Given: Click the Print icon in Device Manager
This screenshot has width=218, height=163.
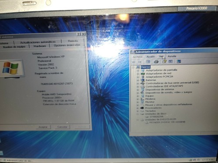Looking at the screenshot, I should click(156, 62).
